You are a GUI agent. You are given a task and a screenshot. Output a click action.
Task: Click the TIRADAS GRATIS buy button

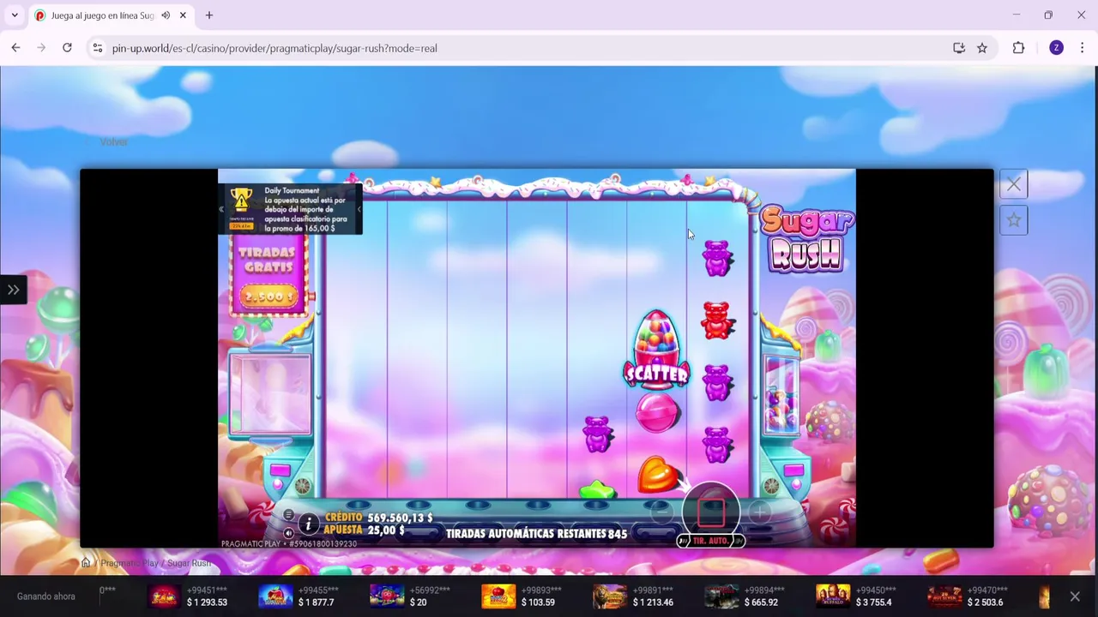click(x=268, y=274)
